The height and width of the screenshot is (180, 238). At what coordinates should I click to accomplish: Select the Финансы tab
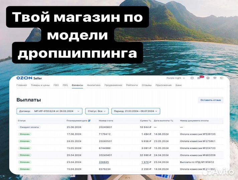pyautogui.click(x=78, y=85)
